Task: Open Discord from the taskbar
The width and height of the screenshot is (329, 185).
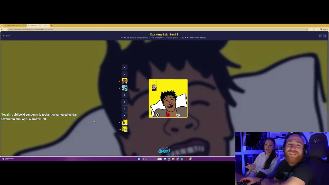Action: coord(177,159)
